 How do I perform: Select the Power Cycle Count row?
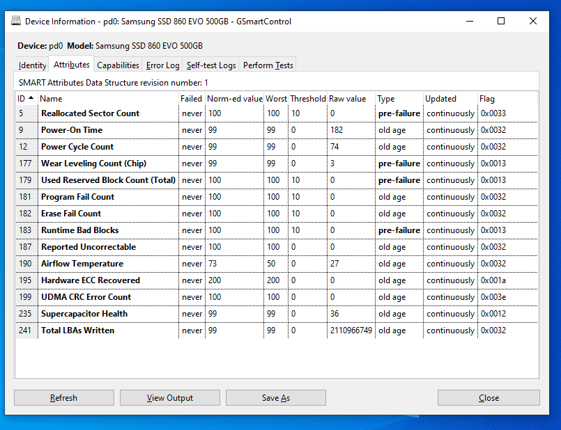(277, 147)
